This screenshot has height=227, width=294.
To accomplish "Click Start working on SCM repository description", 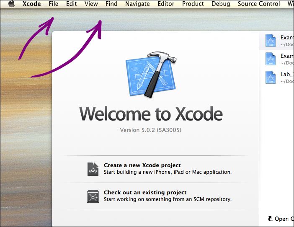I will (168, 199).
